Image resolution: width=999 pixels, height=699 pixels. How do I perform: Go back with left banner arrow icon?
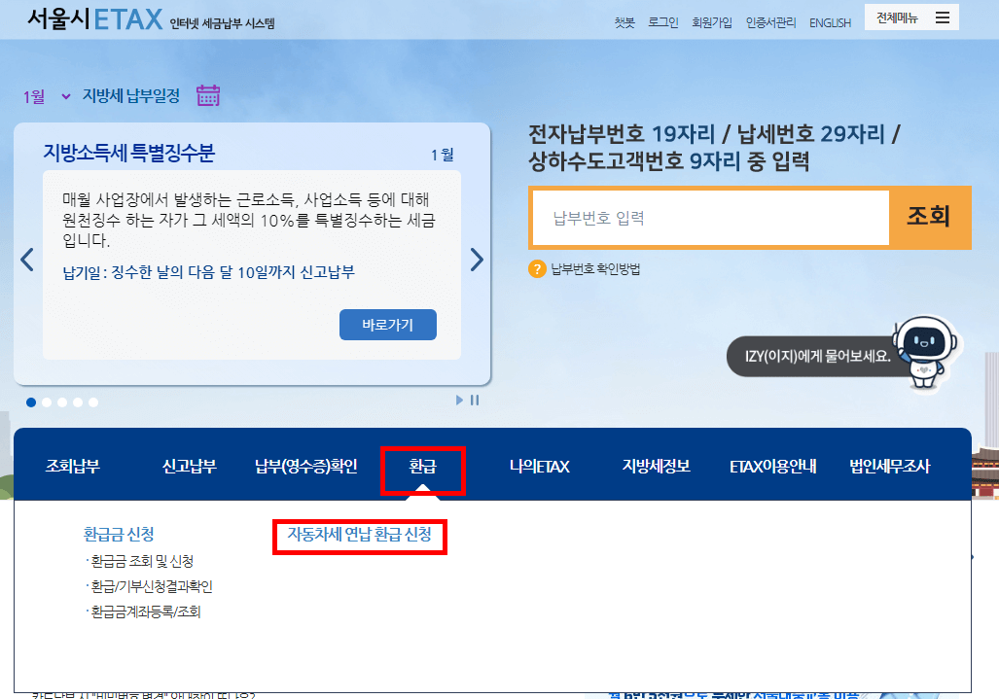click(27, 260)
